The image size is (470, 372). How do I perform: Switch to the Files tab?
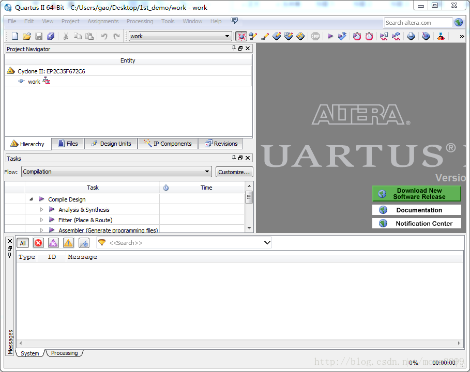(68, 144)
